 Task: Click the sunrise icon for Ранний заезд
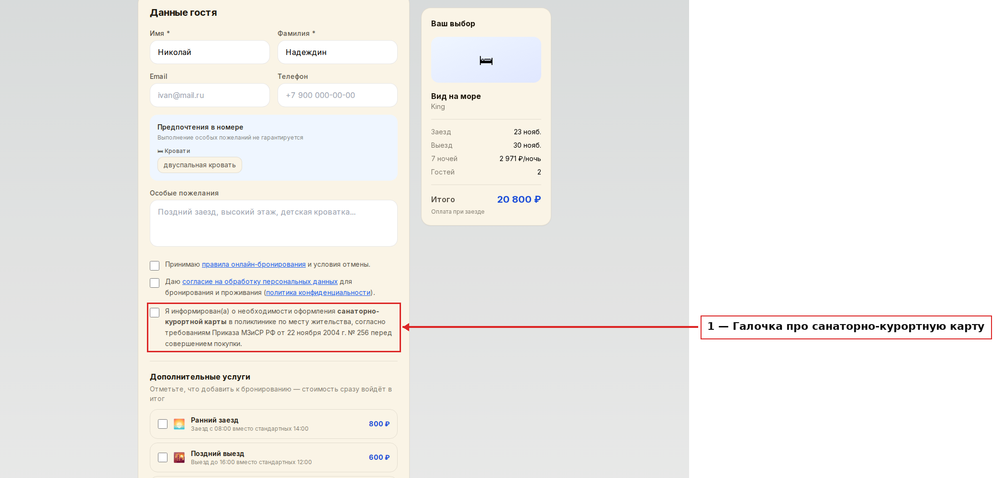click(x=179, y=424)
